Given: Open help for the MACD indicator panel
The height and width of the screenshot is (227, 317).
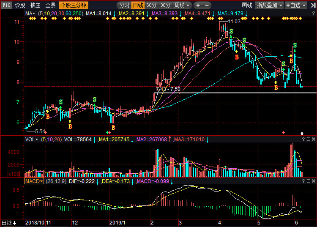Looking at the screenshot, I should [303, 181].
